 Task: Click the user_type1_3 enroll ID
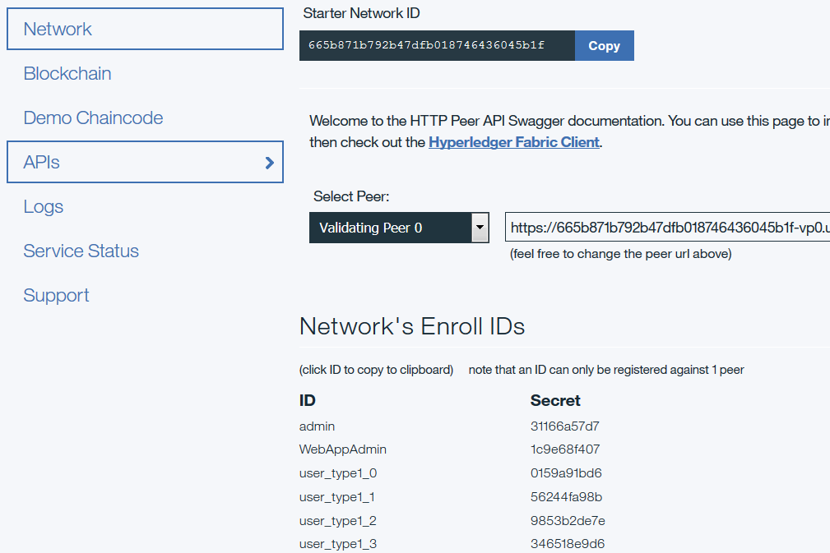tap(338, 543)
